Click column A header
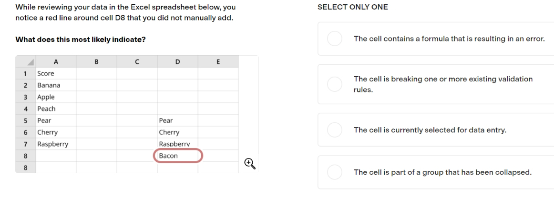This screenshot has height=208, width=554. (56, 62)
